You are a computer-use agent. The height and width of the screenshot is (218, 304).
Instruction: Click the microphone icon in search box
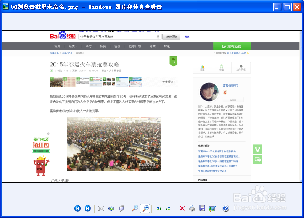coord(158,37)
